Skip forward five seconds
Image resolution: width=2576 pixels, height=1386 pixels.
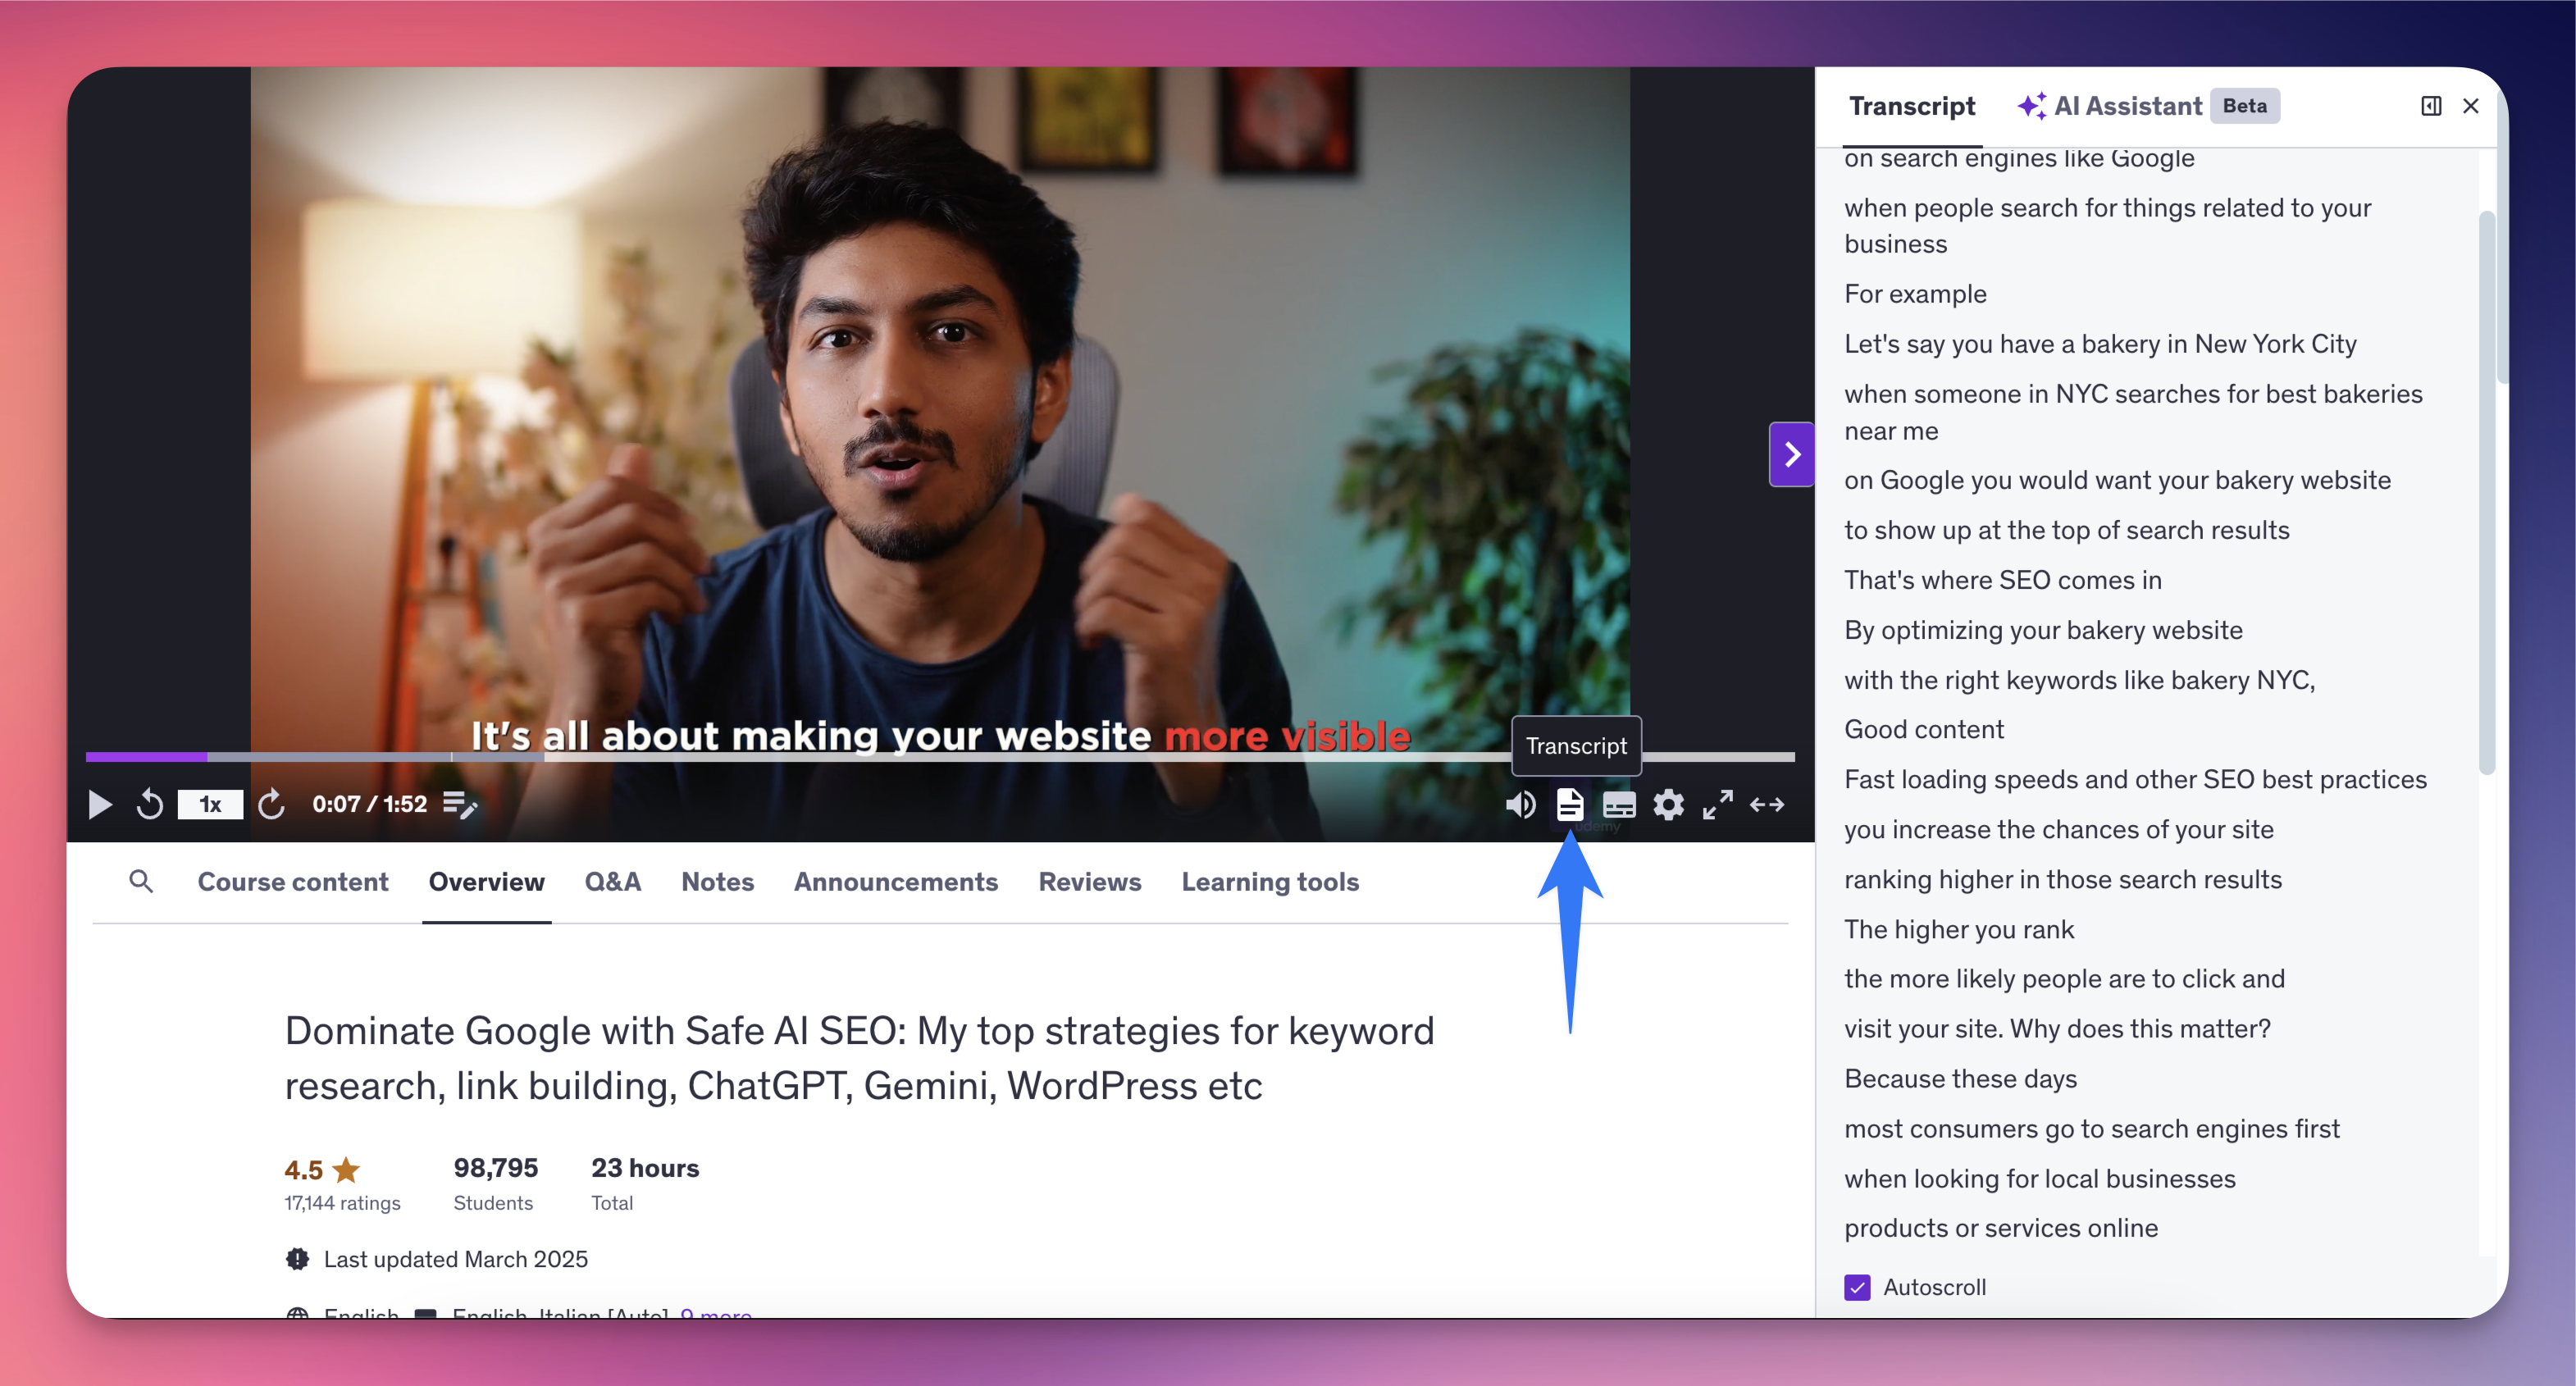(x=271, y=804)
